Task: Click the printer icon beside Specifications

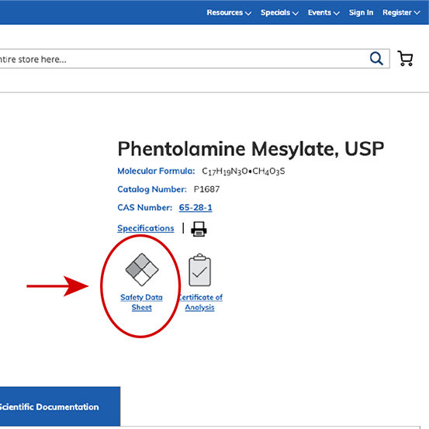Action: pos(199,229)
